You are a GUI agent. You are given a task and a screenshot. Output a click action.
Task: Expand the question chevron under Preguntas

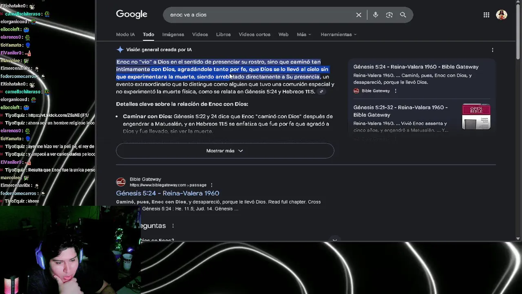coord(335,240)
